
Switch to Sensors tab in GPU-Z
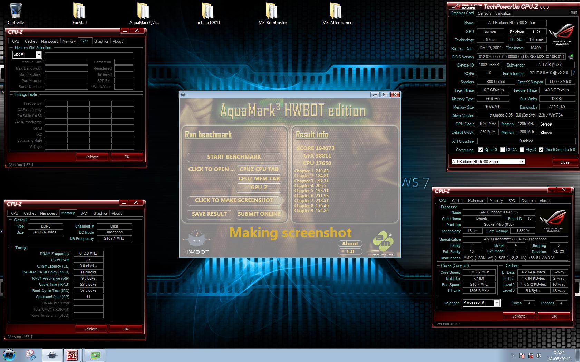[484, 13]
